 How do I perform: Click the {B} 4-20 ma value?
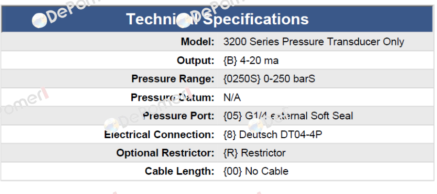[251, 60]
